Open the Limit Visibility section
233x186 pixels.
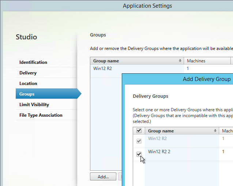click(34, 105)
